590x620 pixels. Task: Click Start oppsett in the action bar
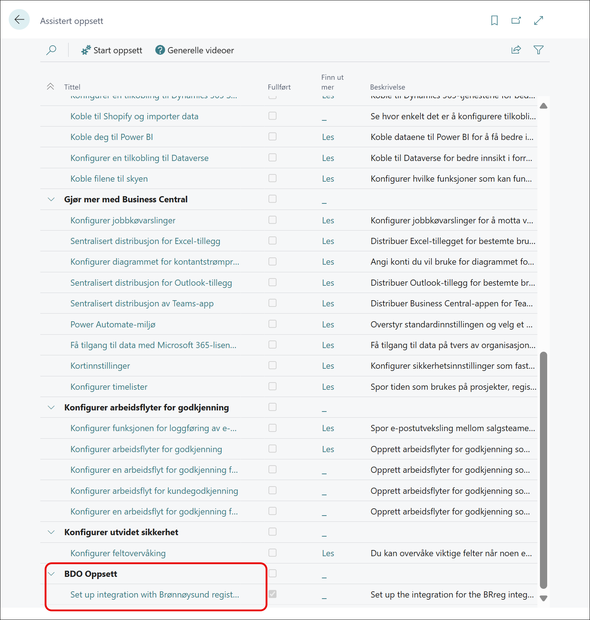pos(112,50)
